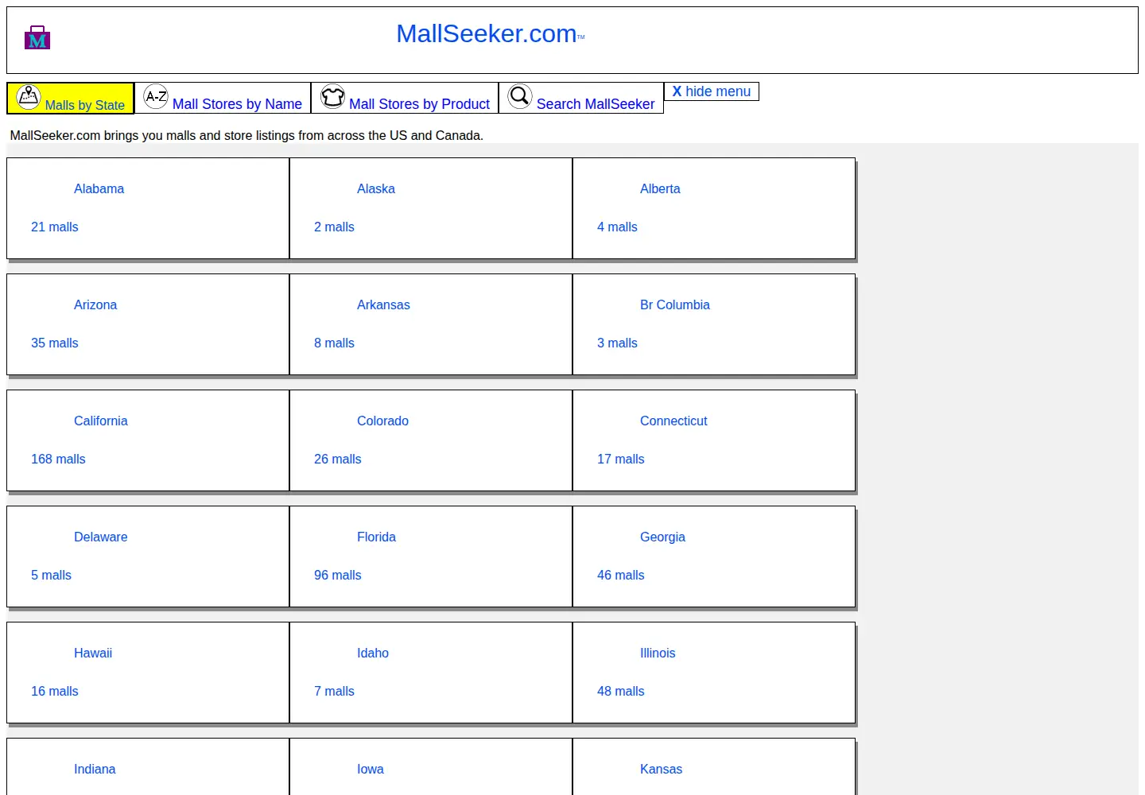
Task: Click the shirt icon for stores by product
Action: click(x=332, y=96)
